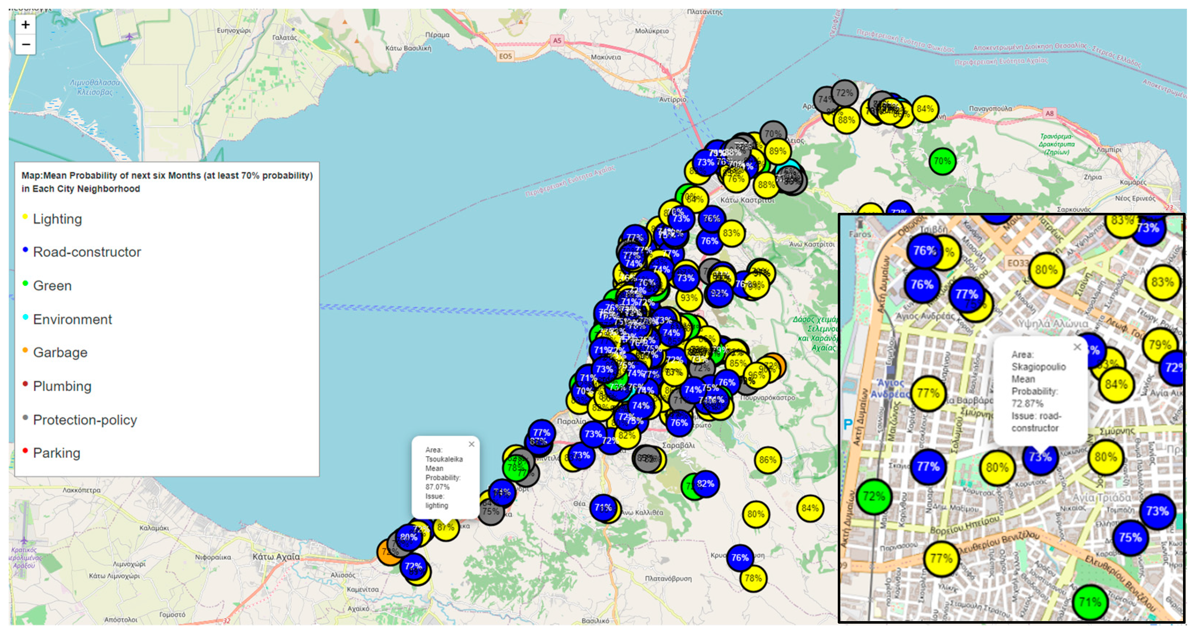Click the blue 82% marker beside green marker
This screenshot has height=632, width=1195.
click(x=706, y=484)
